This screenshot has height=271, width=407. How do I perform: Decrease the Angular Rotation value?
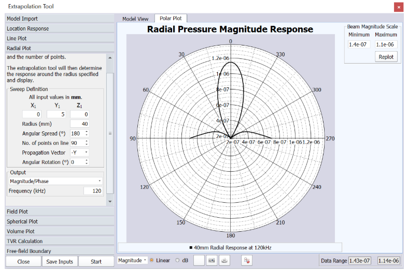tap(87, 164)
